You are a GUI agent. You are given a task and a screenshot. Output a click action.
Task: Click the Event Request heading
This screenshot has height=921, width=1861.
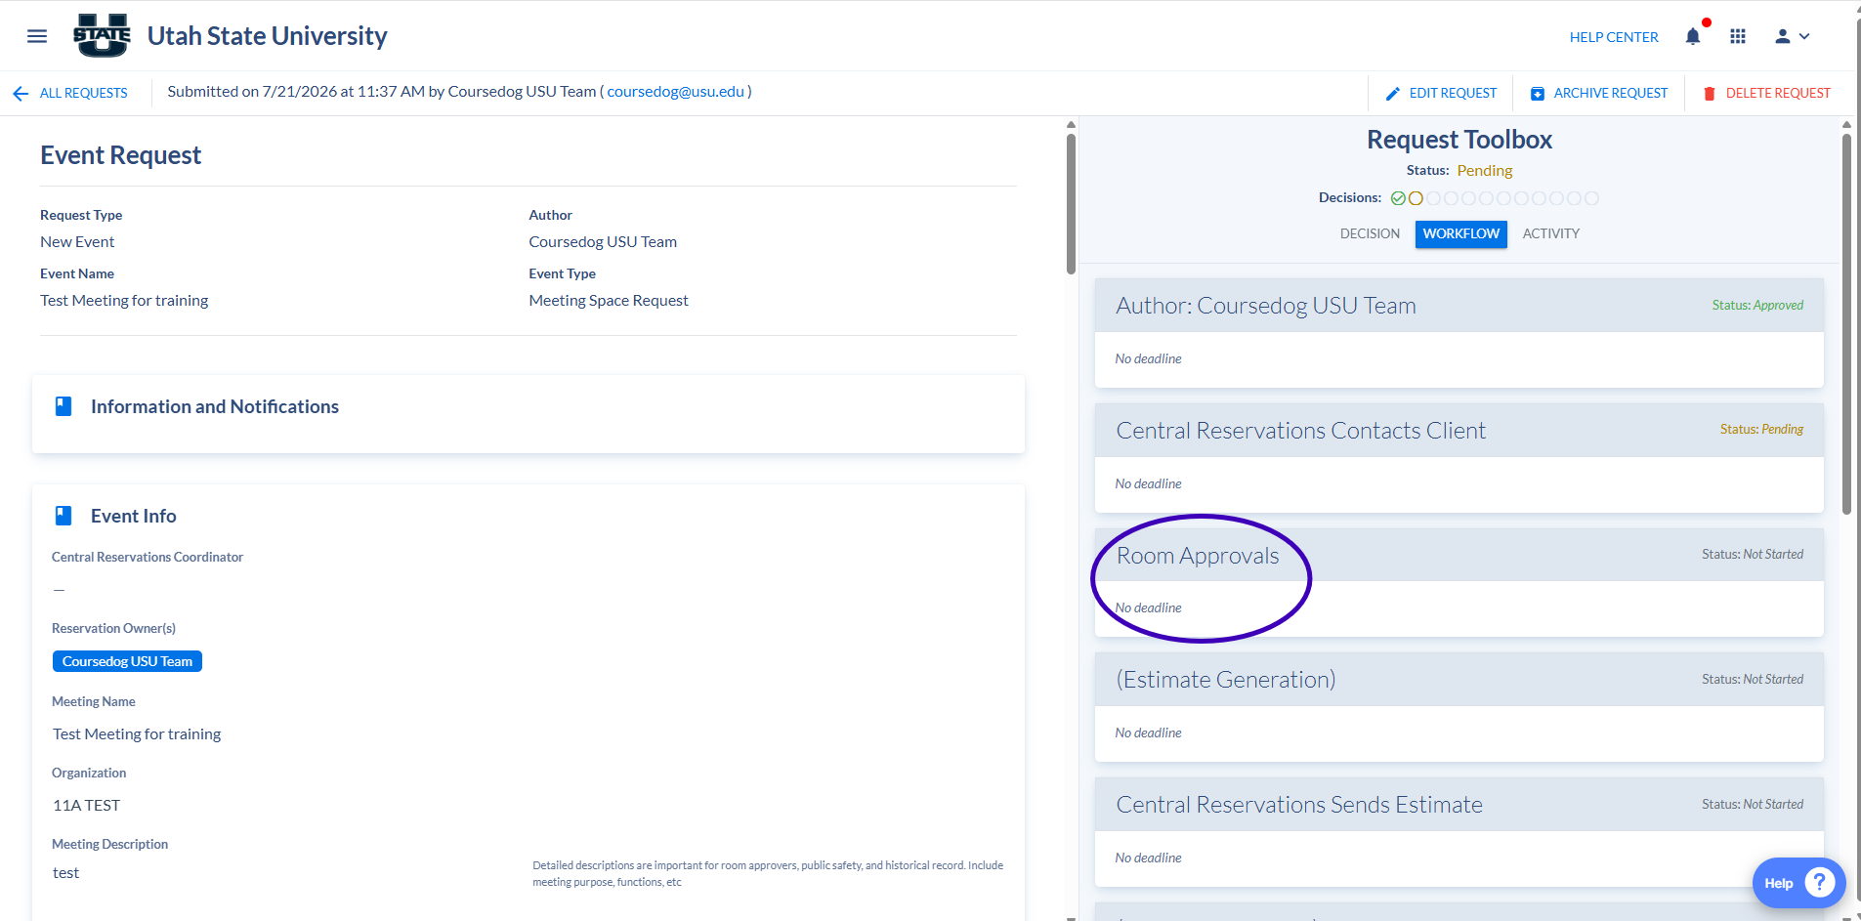click(x=120, y=155)
